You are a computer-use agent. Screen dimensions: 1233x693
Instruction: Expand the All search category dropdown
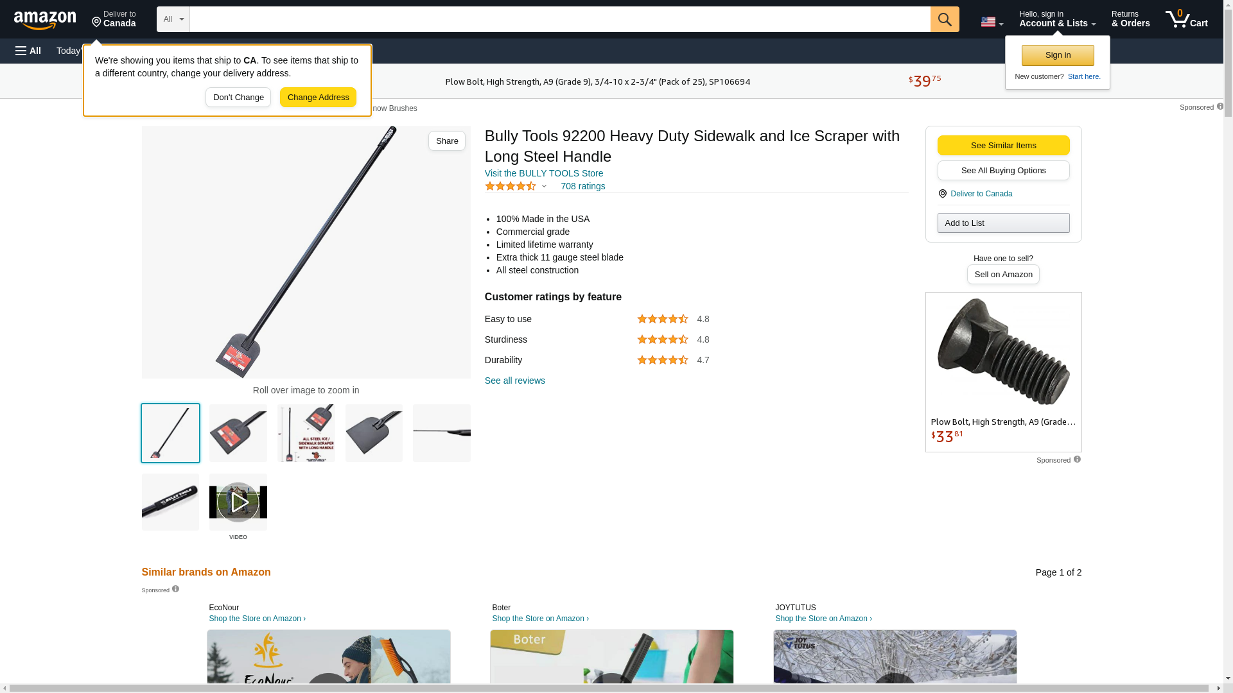pyautogui.click(x=173, y=19)
